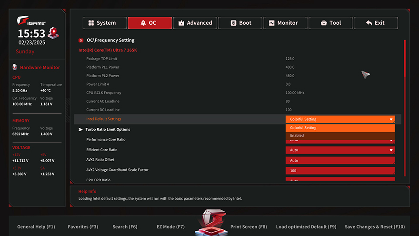Click Load optimized Default (F9)

(x=306, y=226)
